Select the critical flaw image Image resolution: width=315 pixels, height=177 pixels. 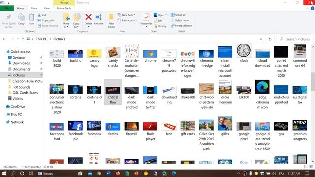[113, 92]
